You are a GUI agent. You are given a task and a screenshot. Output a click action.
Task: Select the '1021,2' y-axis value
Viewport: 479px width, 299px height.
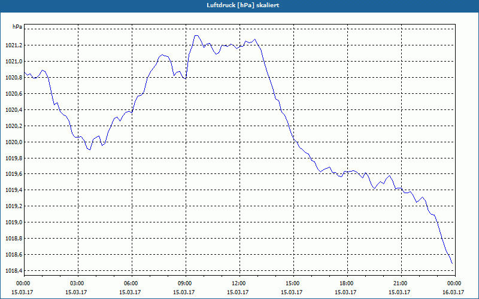click(x=14, y=45)
